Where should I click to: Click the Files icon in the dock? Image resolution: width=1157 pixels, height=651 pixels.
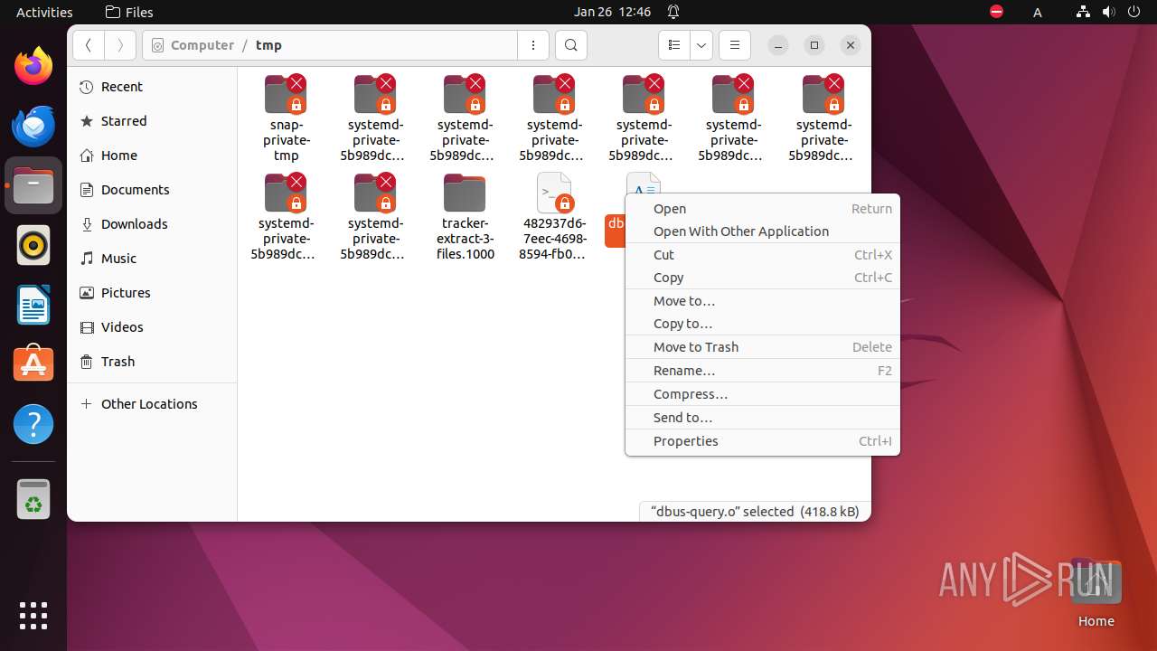pos(33,185)
